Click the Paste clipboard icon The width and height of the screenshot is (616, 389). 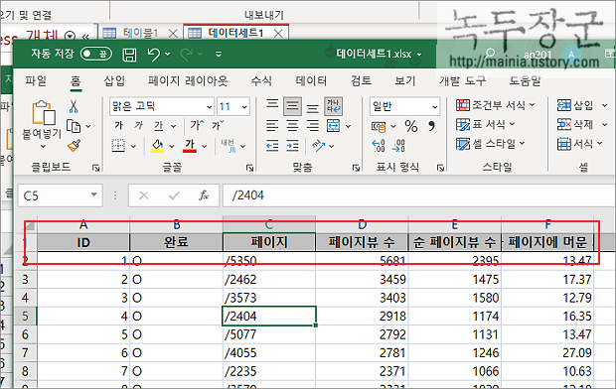43,113
